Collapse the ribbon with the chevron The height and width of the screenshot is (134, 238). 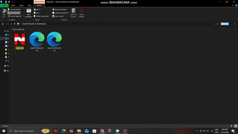(233, 5)
